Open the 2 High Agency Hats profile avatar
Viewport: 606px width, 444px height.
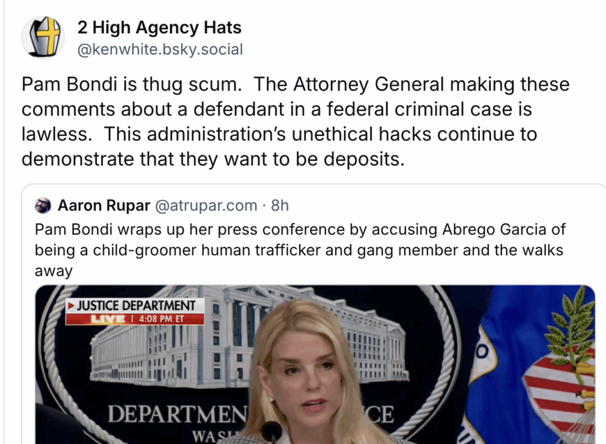(x=43, y=37)
